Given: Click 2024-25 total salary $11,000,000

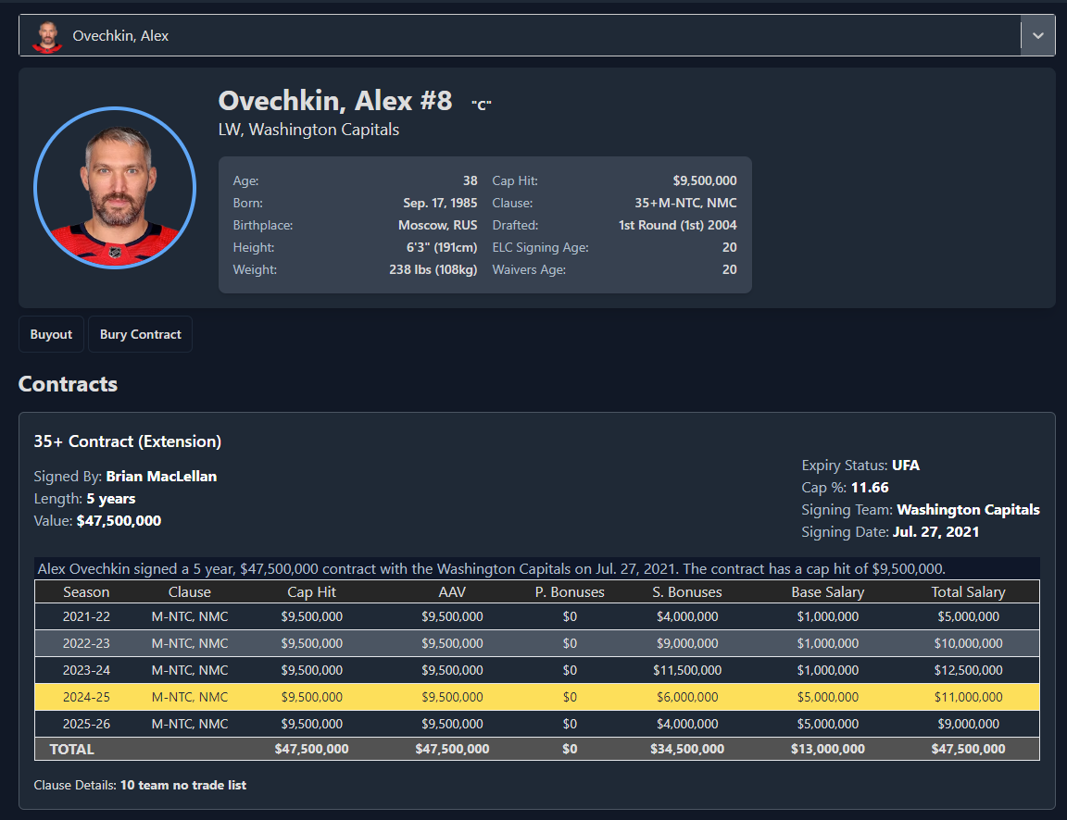Looking at the screenshot, I should click(x=968, y=697).
